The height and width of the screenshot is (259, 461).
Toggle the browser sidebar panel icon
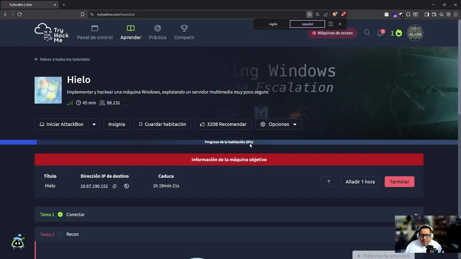click(427, 14)
